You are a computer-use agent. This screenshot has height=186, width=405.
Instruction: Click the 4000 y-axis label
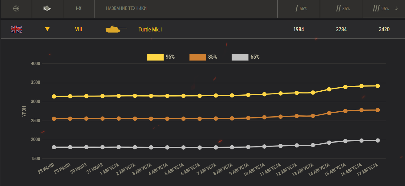click(36, 64)
